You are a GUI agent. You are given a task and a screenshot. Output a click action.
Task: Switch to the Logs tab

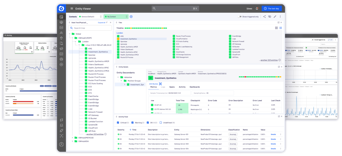pos(163,87)
